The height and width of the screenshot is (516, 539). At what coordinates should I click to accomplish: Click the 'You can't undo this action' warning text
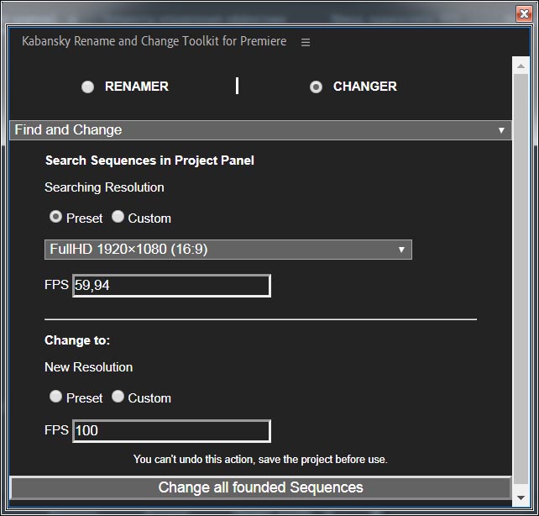260,459
